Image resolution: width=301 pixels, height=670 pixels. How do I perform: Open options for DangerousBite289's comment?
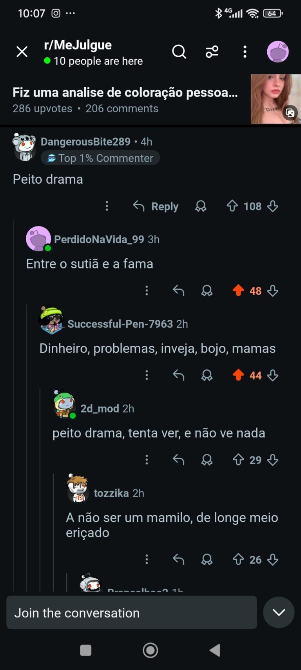click(107, 206)
